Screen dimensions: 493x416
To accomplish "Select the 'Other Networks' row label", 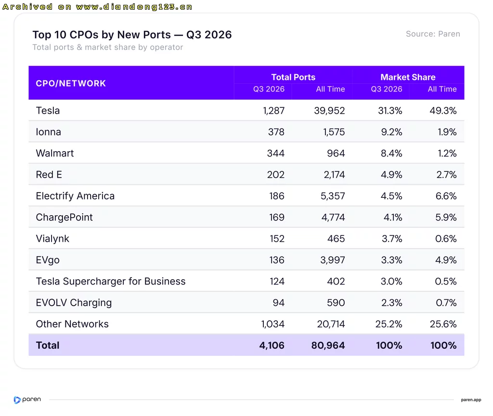I will click(x=72, y=324).
